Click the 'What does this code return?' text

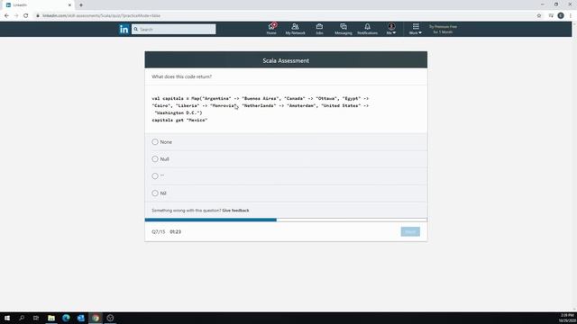click(182, 76)
